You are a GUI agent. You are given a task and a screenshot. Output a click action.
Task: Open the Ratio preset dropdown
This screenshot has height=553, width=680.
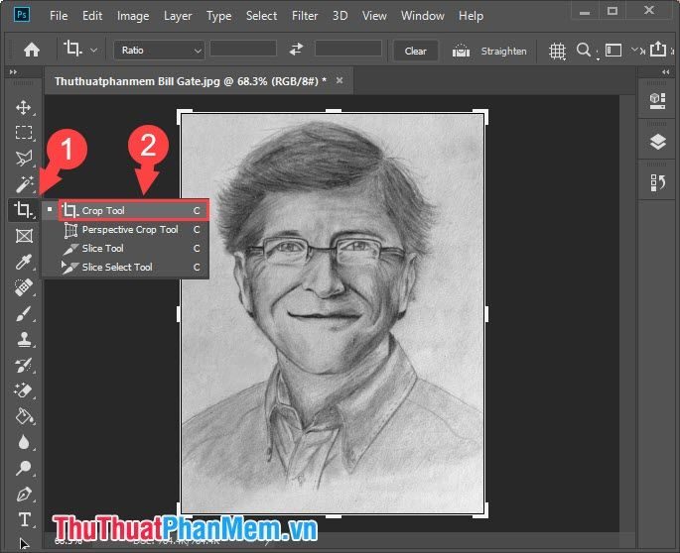pos(159,51)
